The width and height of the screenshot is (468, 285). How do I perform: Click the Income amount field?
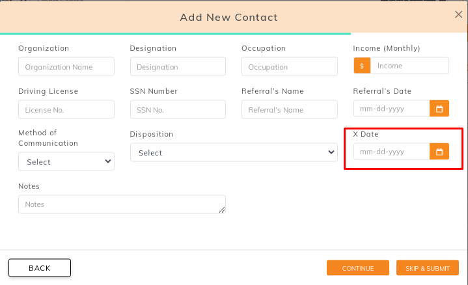(x=409, y=66)
